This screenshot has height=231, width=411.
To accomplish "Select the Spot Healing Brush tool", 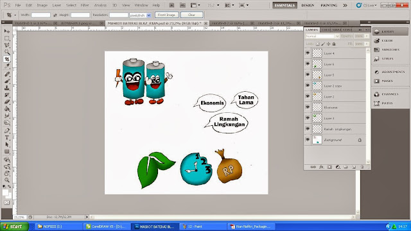I will coord(7,74).
